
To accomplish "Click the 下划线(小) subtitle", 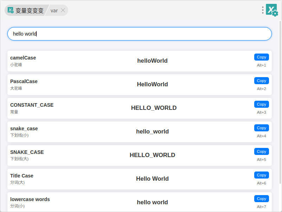I will pos(19,135).
